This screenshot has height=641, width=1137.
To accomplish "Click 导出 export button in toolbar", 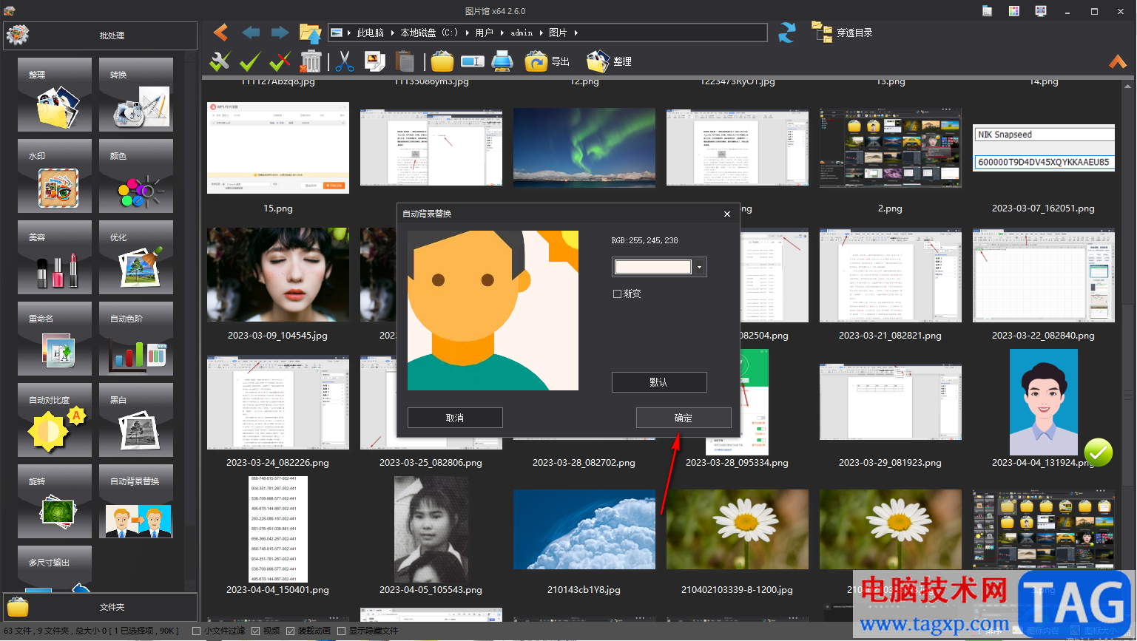I will pos(547,61).
